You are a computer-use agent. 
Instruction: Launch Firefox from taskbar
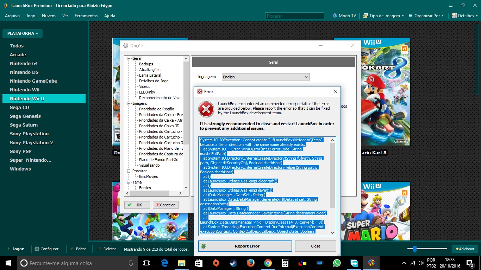pyautogui.click(x=251, y=263)
